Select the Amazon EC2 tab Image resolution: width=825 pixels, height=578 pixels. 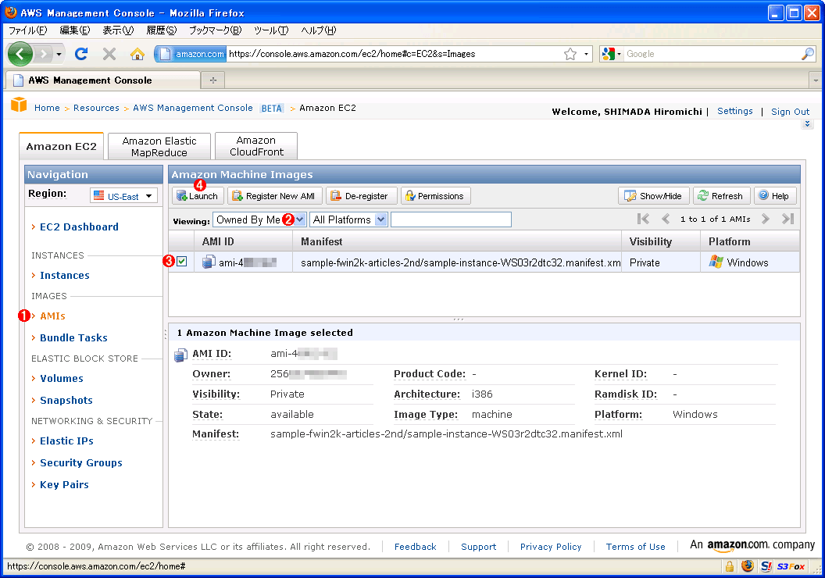[x=61, y=146]
